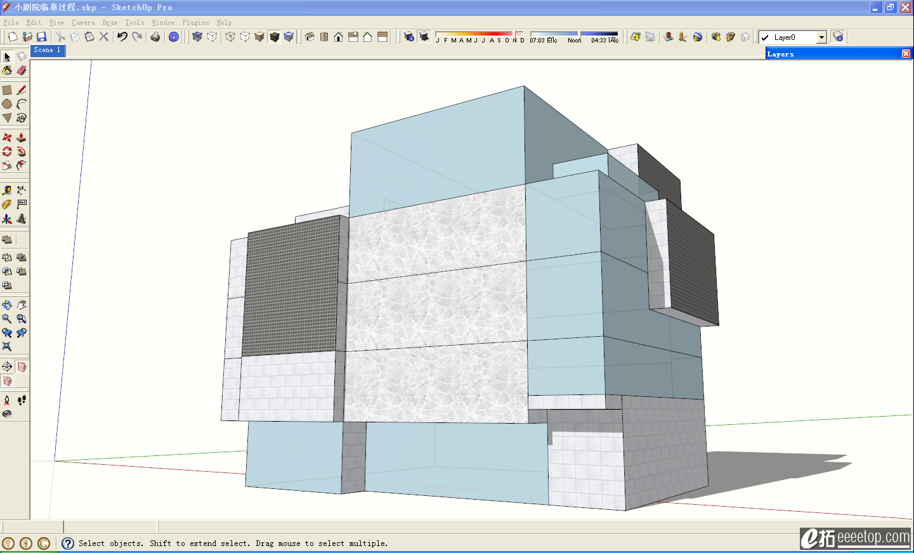Activate the Axes tool

[7, 219]
